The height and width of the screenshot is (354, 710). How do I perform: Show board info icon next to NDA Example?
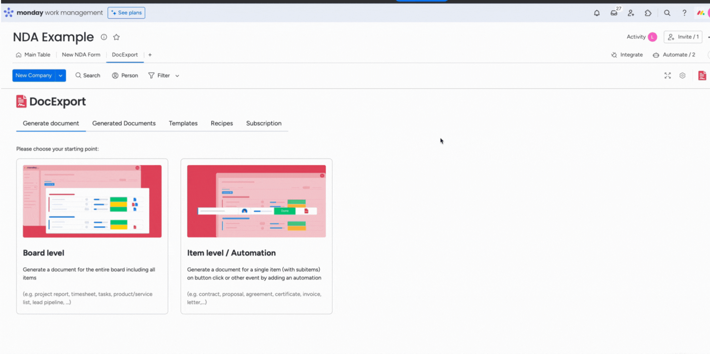tap(104, 37)
